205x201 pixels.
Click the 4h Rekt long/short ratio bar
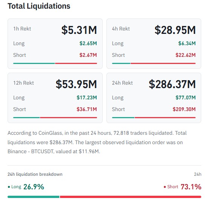154,63
